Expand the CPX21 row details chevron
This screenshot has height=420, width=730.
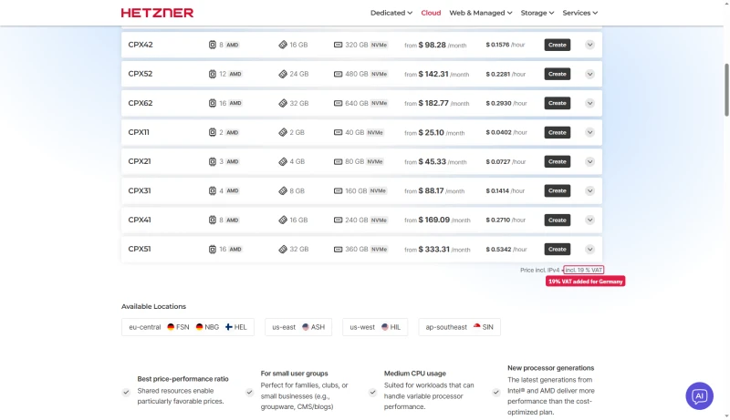(589, 161)
